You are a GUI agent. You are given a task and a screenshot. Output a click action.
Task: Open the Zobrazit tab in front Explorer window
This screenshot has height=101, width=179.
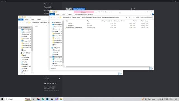click(x=70, y=14)
